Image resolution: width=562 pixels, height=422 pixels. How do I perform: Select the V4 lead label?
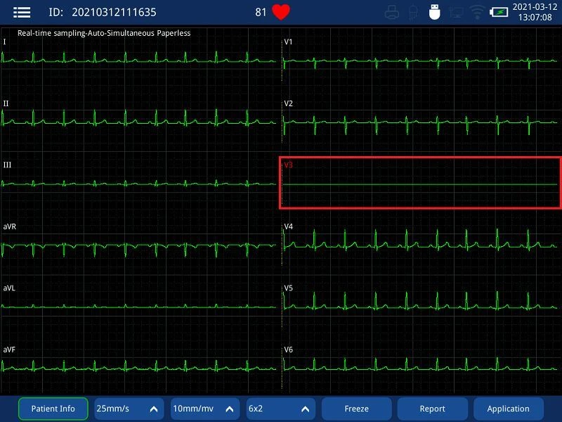288,226
